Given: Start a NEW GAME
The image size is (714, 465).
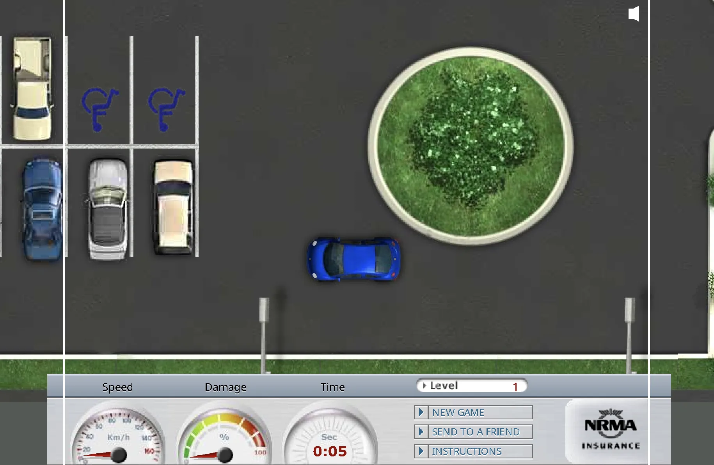Looking at the screenshot, I should tap(457, 412).
